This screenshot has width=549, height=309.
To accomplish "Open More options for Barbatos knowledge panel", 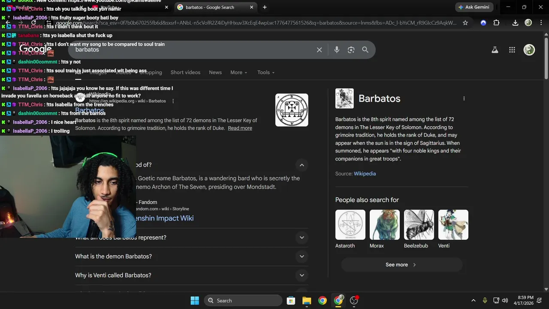I will click(464, 99).
